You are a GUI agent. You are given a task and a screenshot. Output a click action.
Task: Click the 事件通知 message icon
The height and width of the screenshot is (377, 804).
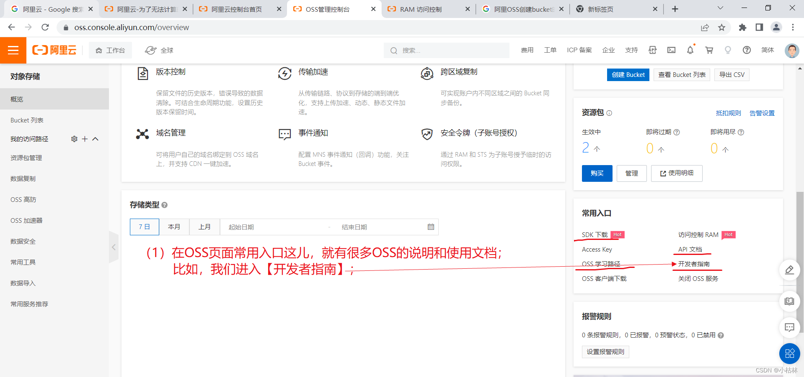click(284, 134)
